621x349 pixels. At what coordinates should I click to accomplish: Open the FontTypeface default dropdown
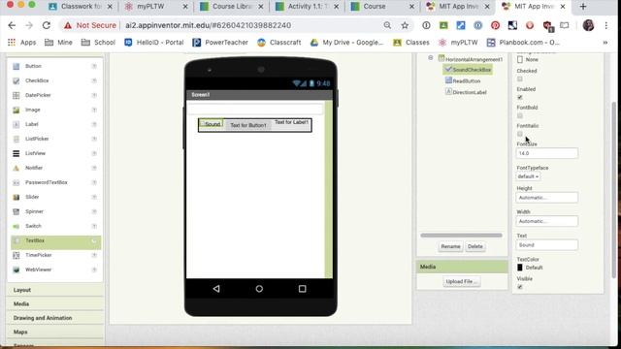pyautogui.click(x=528, y=176)
